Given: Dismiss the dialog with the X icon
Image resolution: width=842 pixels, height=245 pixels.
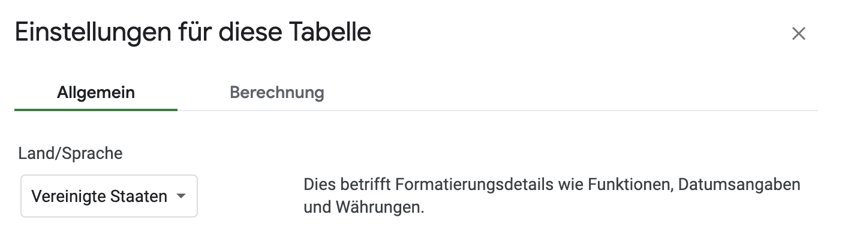Looking at the screenshot, I should [798, 34].
